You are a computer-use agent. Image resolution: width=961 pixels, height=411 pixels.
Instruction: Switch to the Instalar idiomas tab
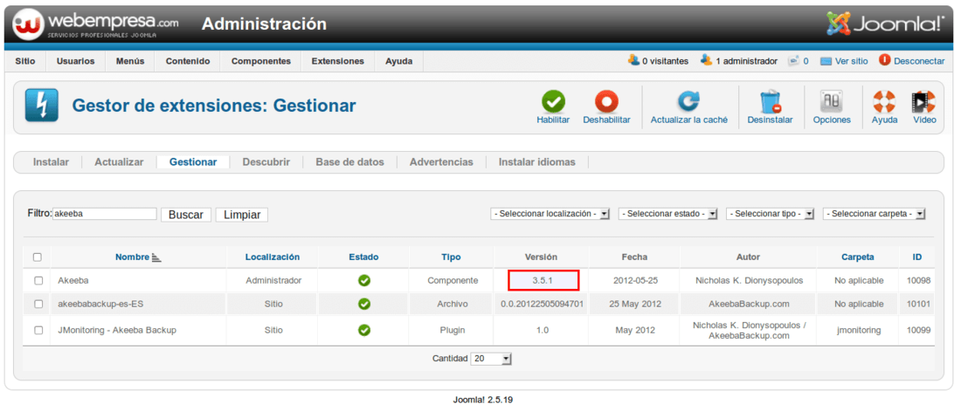(x=537, y=162)
